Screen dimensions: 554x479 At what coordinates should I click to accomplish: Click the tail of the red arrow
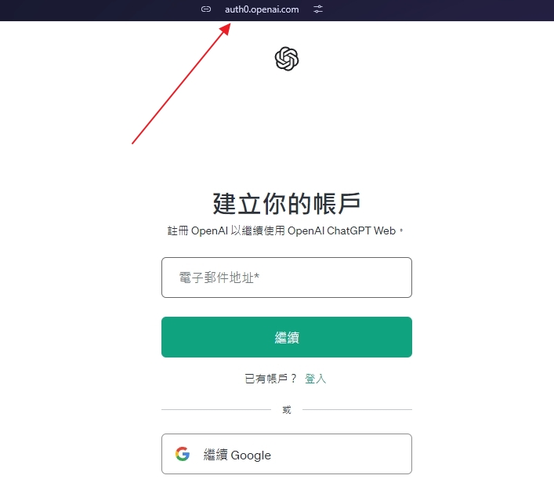click(132, 143)
